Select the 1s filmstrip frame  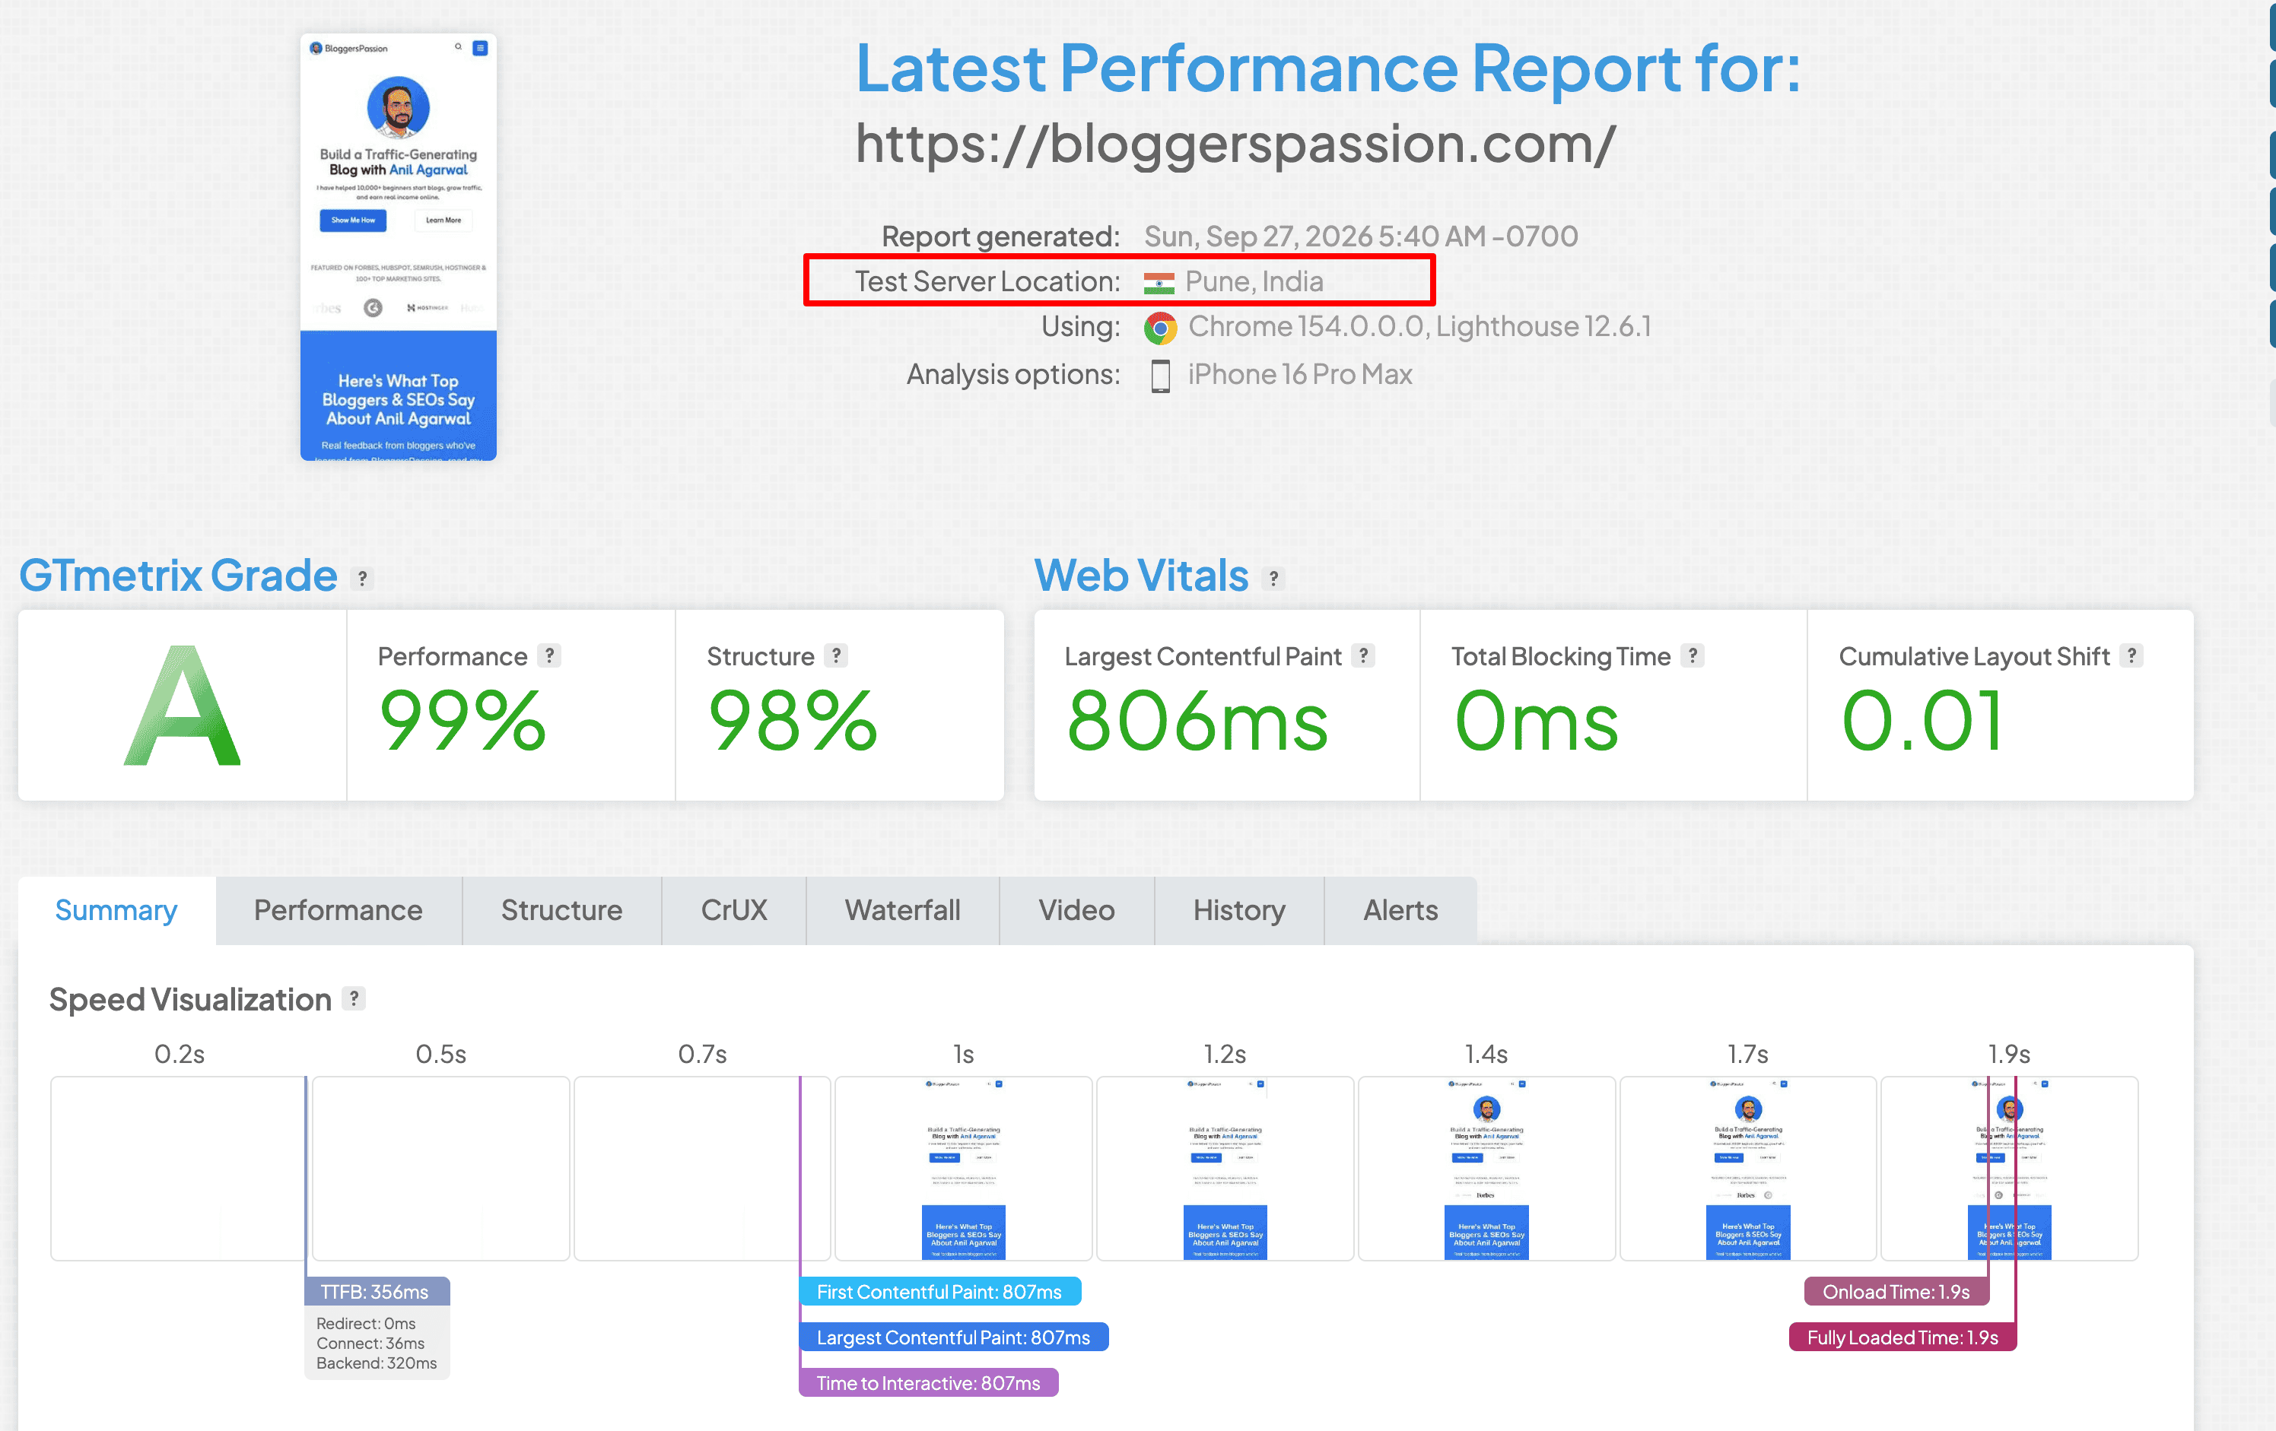click(x=963, y=1169)
